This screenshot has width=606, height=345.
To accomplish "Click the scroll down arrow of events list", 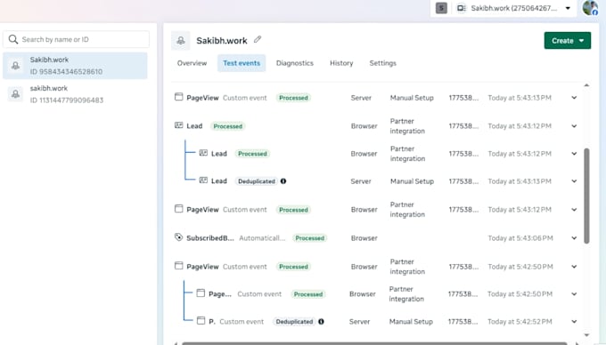I will (x=586, y=335).
